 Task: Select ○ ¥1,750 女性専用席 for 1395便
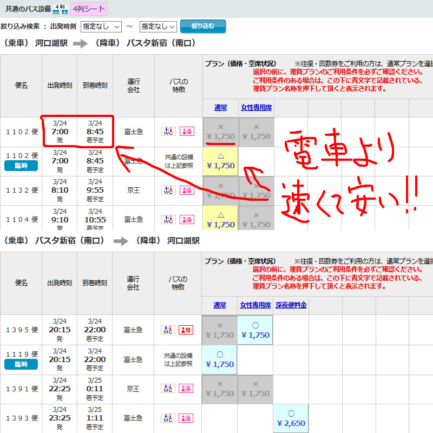[255, 330]
